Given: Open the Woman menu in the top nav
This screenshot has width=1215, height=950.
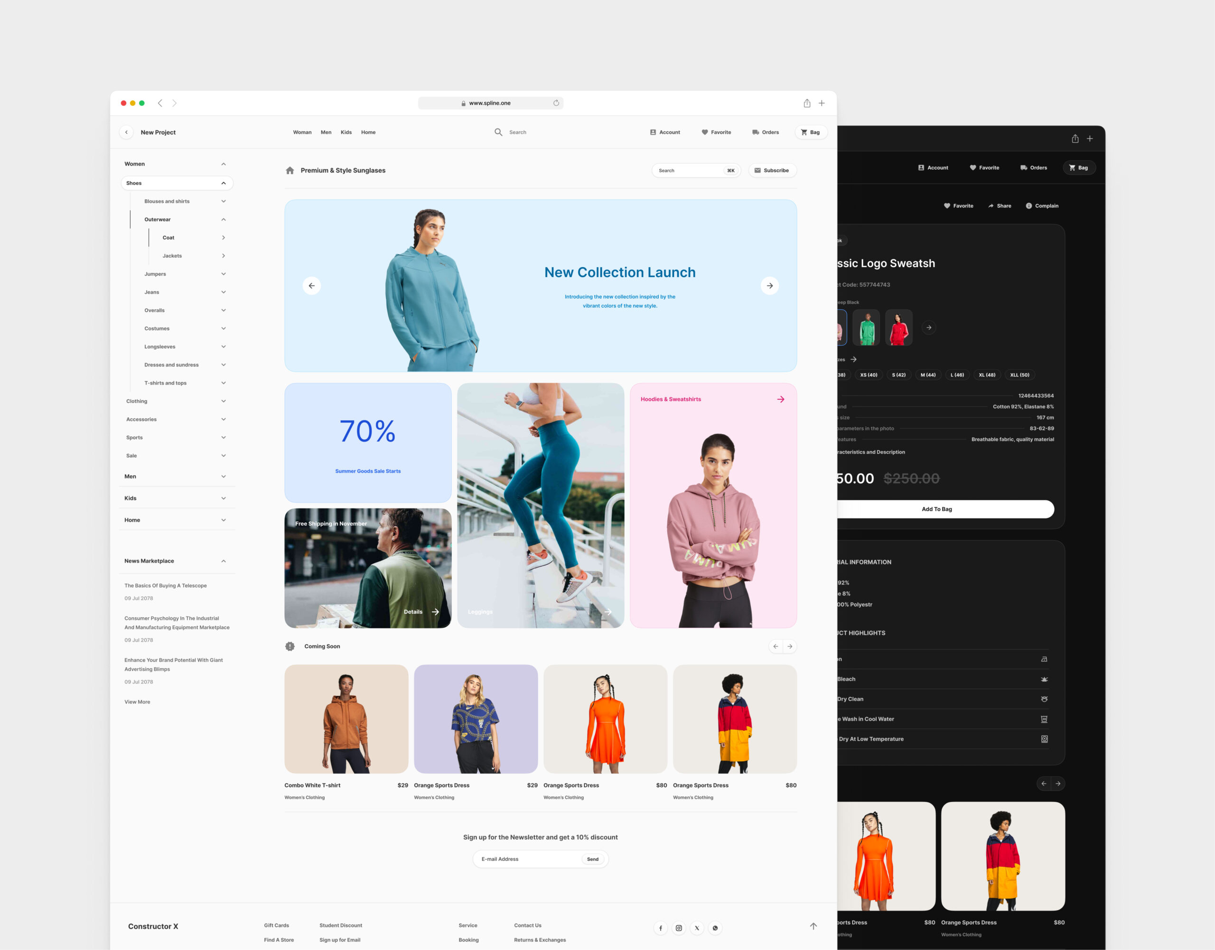Looking at the screenshot, I should pos(302,132).
